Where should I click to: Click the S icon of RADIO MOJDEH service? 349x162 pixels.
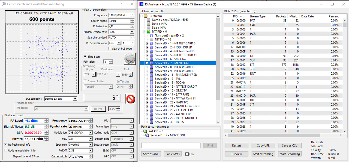(151, 118)
